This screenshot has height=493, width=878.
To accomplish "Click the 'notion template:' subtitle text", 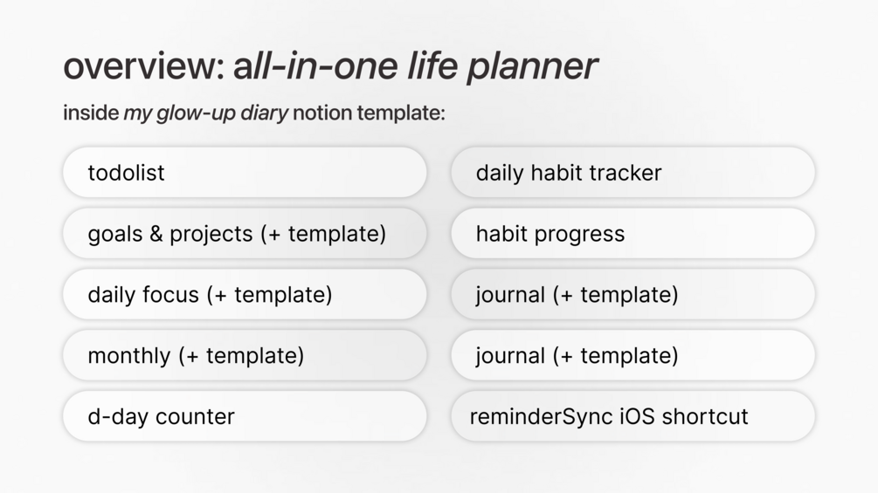I will 369,113.
